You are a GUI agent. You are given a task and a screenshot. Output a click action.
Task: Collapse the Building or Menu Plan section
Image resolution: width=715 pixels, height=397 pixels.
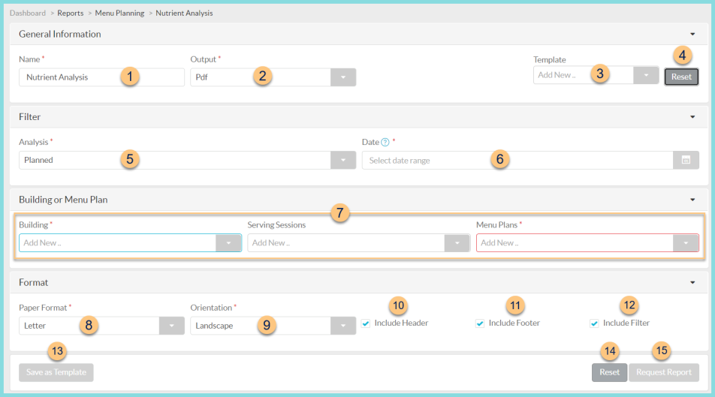(x=692, y=200)
